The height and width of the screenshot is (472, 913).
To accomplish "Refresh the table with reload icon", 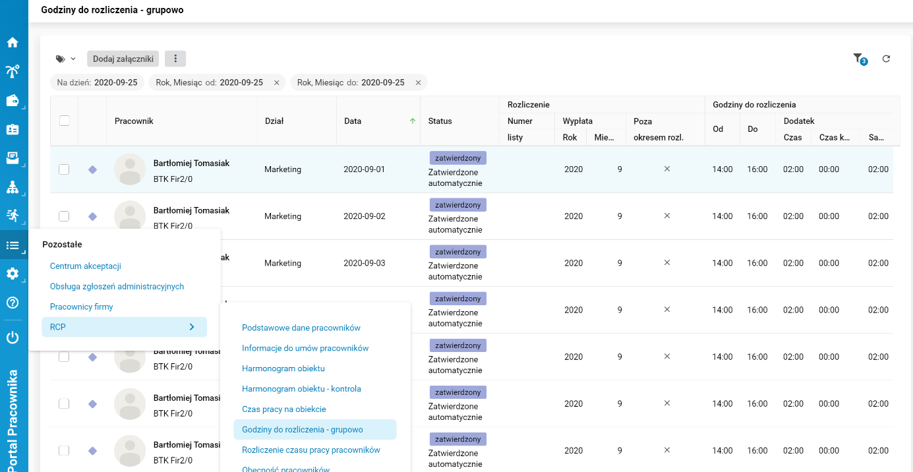I will 886,59.
